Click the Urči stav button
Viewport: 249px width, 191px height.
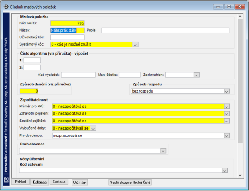click(x=80, y=182)
